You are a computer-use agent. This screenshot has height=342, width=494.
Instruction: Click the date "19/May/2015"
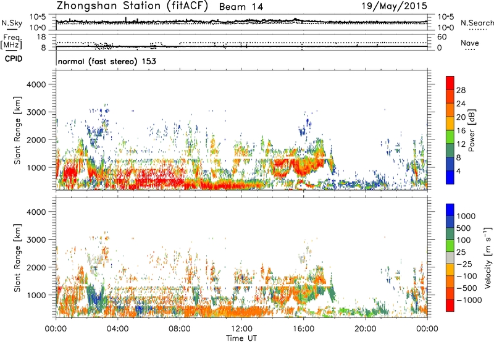(x=394, y=6)
